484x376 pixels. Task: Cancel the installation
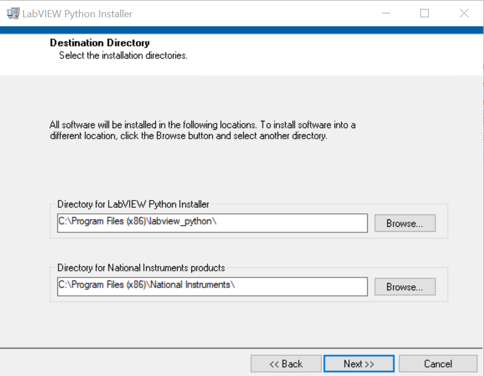click(438, 364)
